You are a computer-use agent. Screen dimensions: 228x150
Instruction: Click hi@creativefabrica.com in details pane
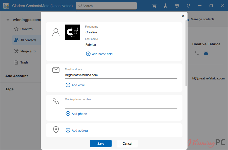coord(208,78)
